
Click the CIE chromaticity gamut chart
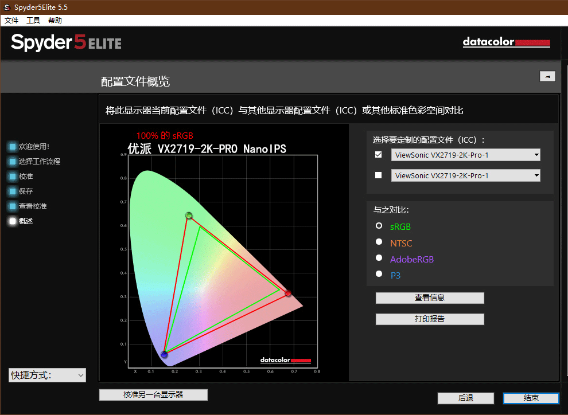tap(223, 261)
